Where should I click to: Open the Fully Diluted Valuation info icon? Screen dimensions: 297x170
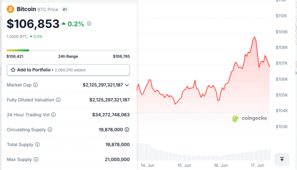[x=58, y=100]
